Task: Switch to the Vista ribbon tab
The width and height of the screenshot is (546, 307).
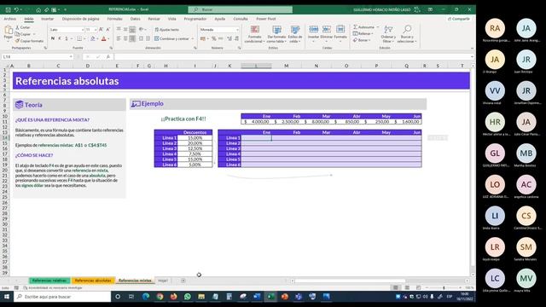Action: [x=172, y=19]
